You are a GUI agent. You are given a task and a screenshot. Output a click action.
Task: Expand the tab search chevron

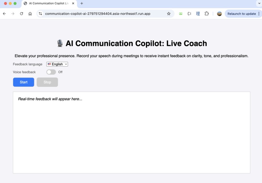tap(259, 3)
